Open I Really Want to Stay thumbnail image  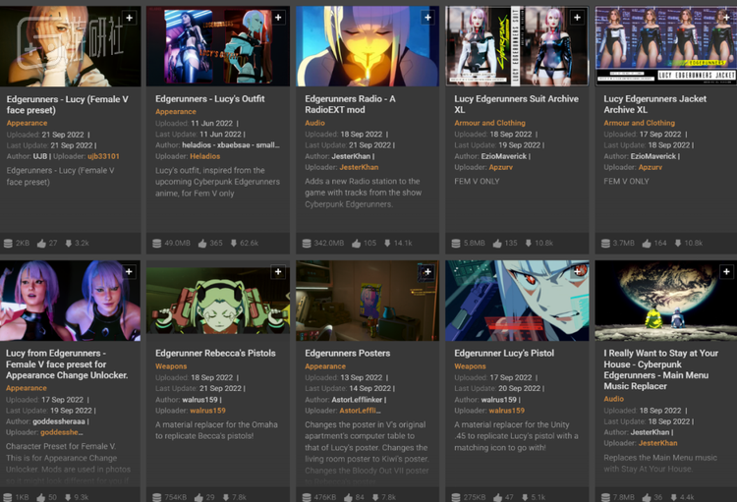664,300
